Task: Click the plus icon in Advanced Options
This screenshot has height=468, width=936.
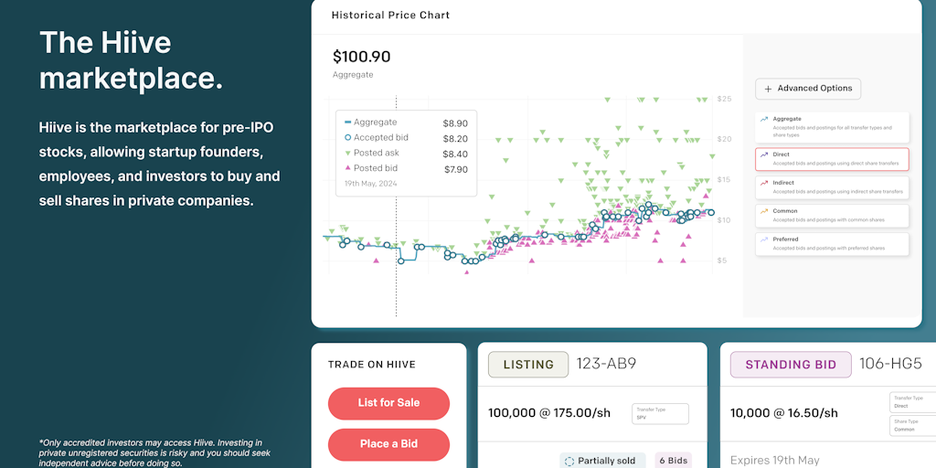Action: pos(767,89)
